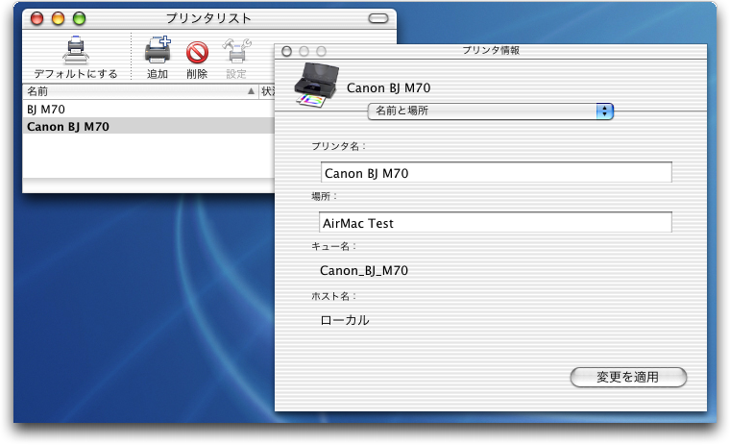Click the Canon BJ M70 printer image
This screenshot has height=445, width=730.
point(312,83)
